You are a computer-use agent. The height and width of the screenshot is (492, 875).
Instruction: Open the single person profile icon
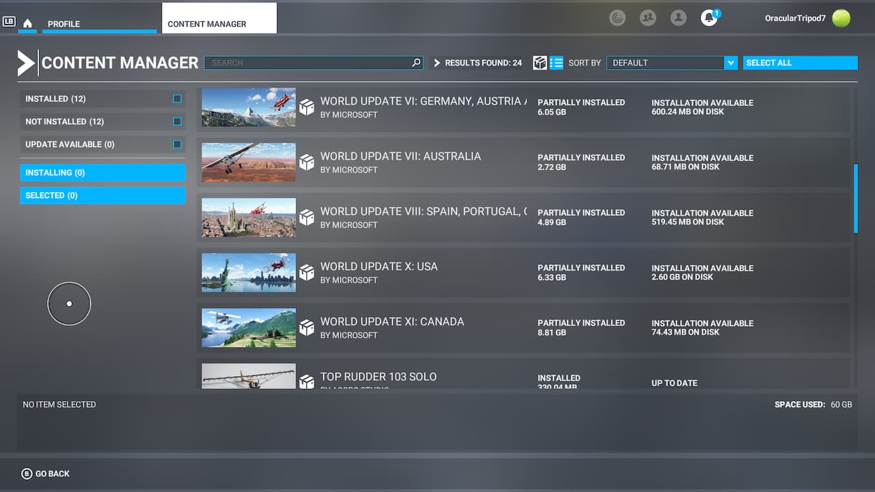coord(678,18)
